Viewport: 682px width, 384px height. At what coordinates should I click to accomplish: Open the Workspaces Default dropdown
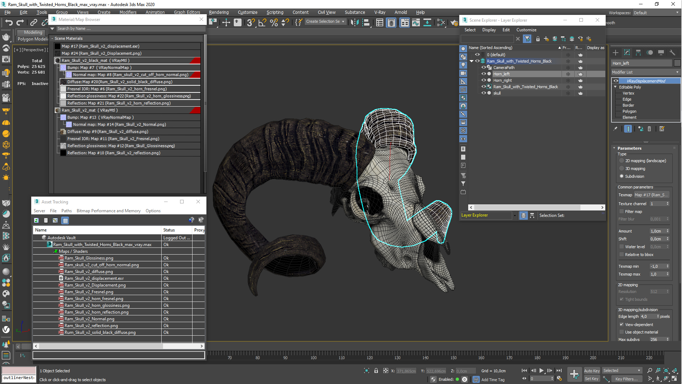(x=656, y=13)
